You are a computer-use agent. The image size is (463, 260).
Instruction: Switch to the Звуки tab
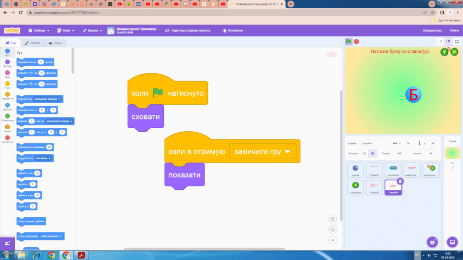pos(55,43)
